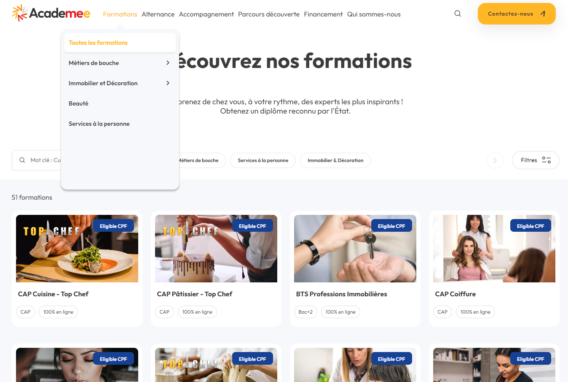
Task: Click the keyword search field magnifier icon
Action: tap(22, 160)
